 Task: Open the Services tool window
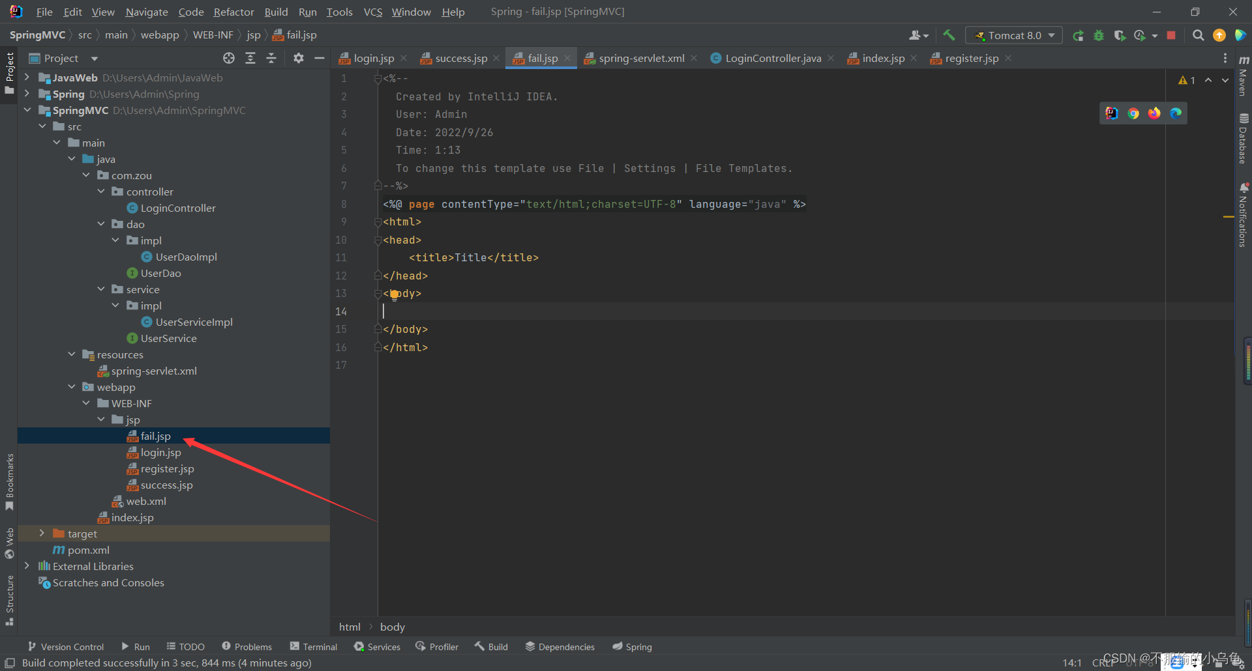377,646
